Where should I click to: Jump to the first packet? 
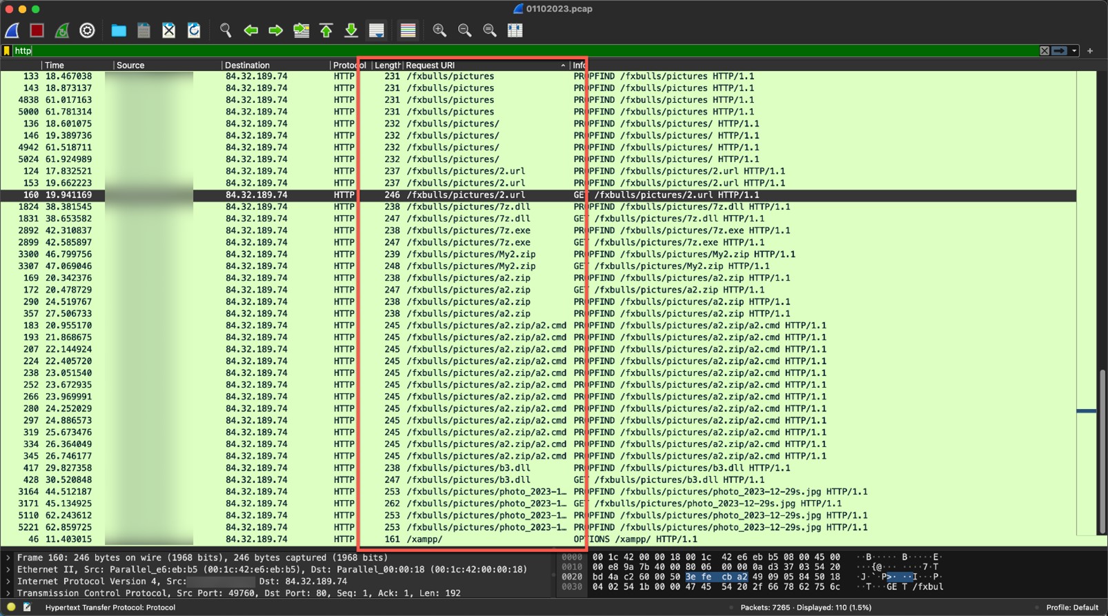pos(326,30)
